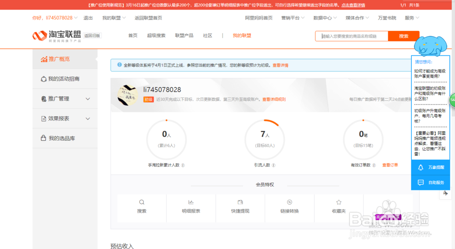This screenshot has height=249, width=455.
Task: Click the 收藏夹 star icon
Action: point(339,202)
